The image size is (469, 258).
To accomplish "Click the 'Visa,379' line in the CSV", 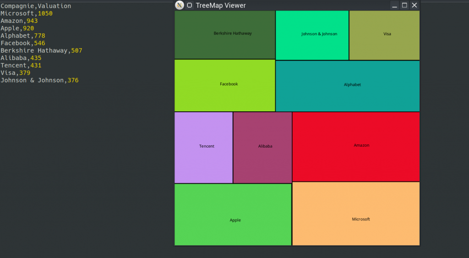I will coord(15,73).
